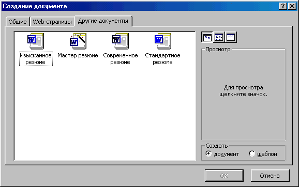Activate the Другие документы tab
This screenshot has height=187, width=299.
click(103, 21)
